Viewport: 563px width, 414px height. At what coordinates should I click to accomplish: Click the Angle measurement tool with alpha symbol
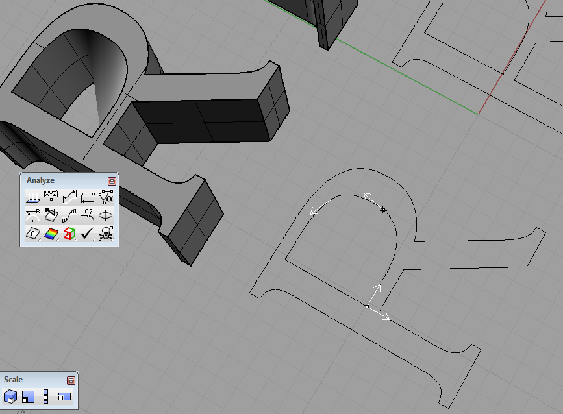[106, 196]
